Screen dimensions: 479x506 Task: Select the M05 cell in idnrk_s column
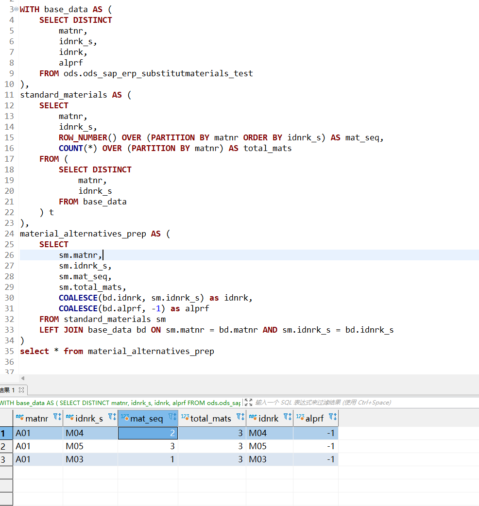coord(90,446)
